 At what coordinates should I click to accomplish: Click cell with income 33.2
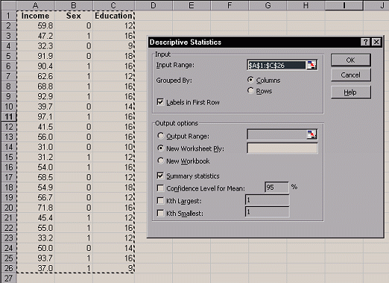(36, 238)
